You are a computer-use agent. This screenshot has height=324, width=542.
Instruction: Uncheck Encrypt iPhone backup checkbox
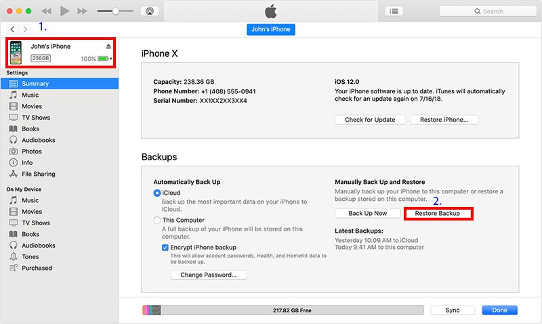tap(166, 248)
